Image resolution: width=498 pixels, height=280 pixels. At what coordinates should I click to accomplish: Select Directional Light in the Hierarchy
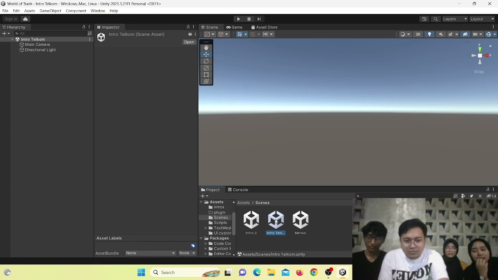40,50
